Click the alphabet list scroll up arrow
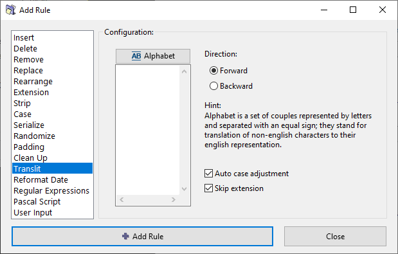Viewport: 398px width, 254px height. tap(185, 72)
